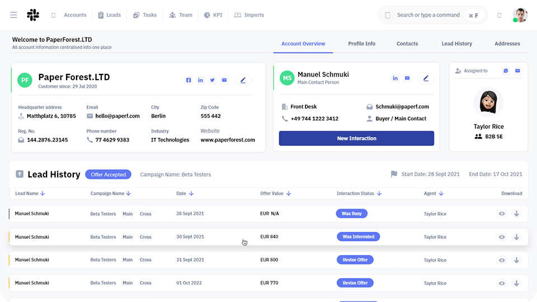Focus the search or command field

tap(432, 15)
